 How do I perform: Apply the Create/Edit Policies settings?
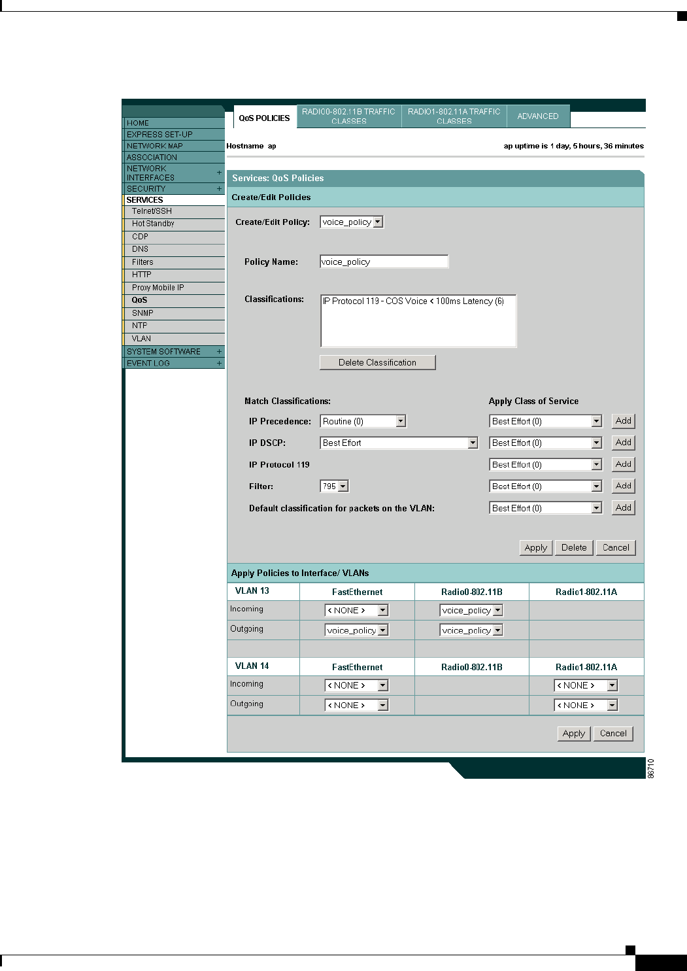coord(536,548)
